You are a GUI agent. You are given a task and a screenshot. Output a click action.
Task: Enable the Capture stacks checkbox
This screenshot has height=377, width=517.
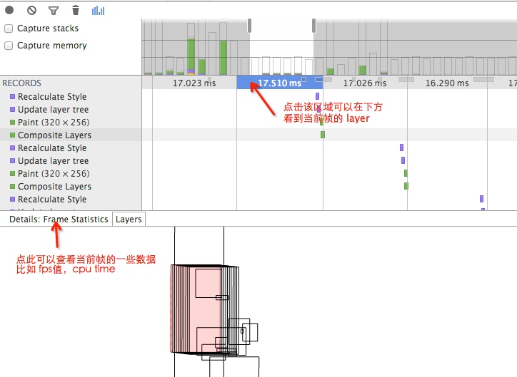9,29
